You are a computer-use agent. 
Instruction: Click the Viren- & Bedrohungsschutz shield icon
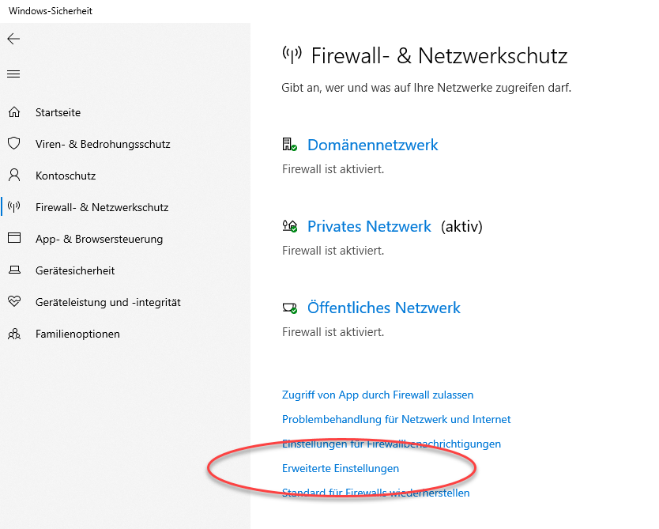(x=13, y=144)
